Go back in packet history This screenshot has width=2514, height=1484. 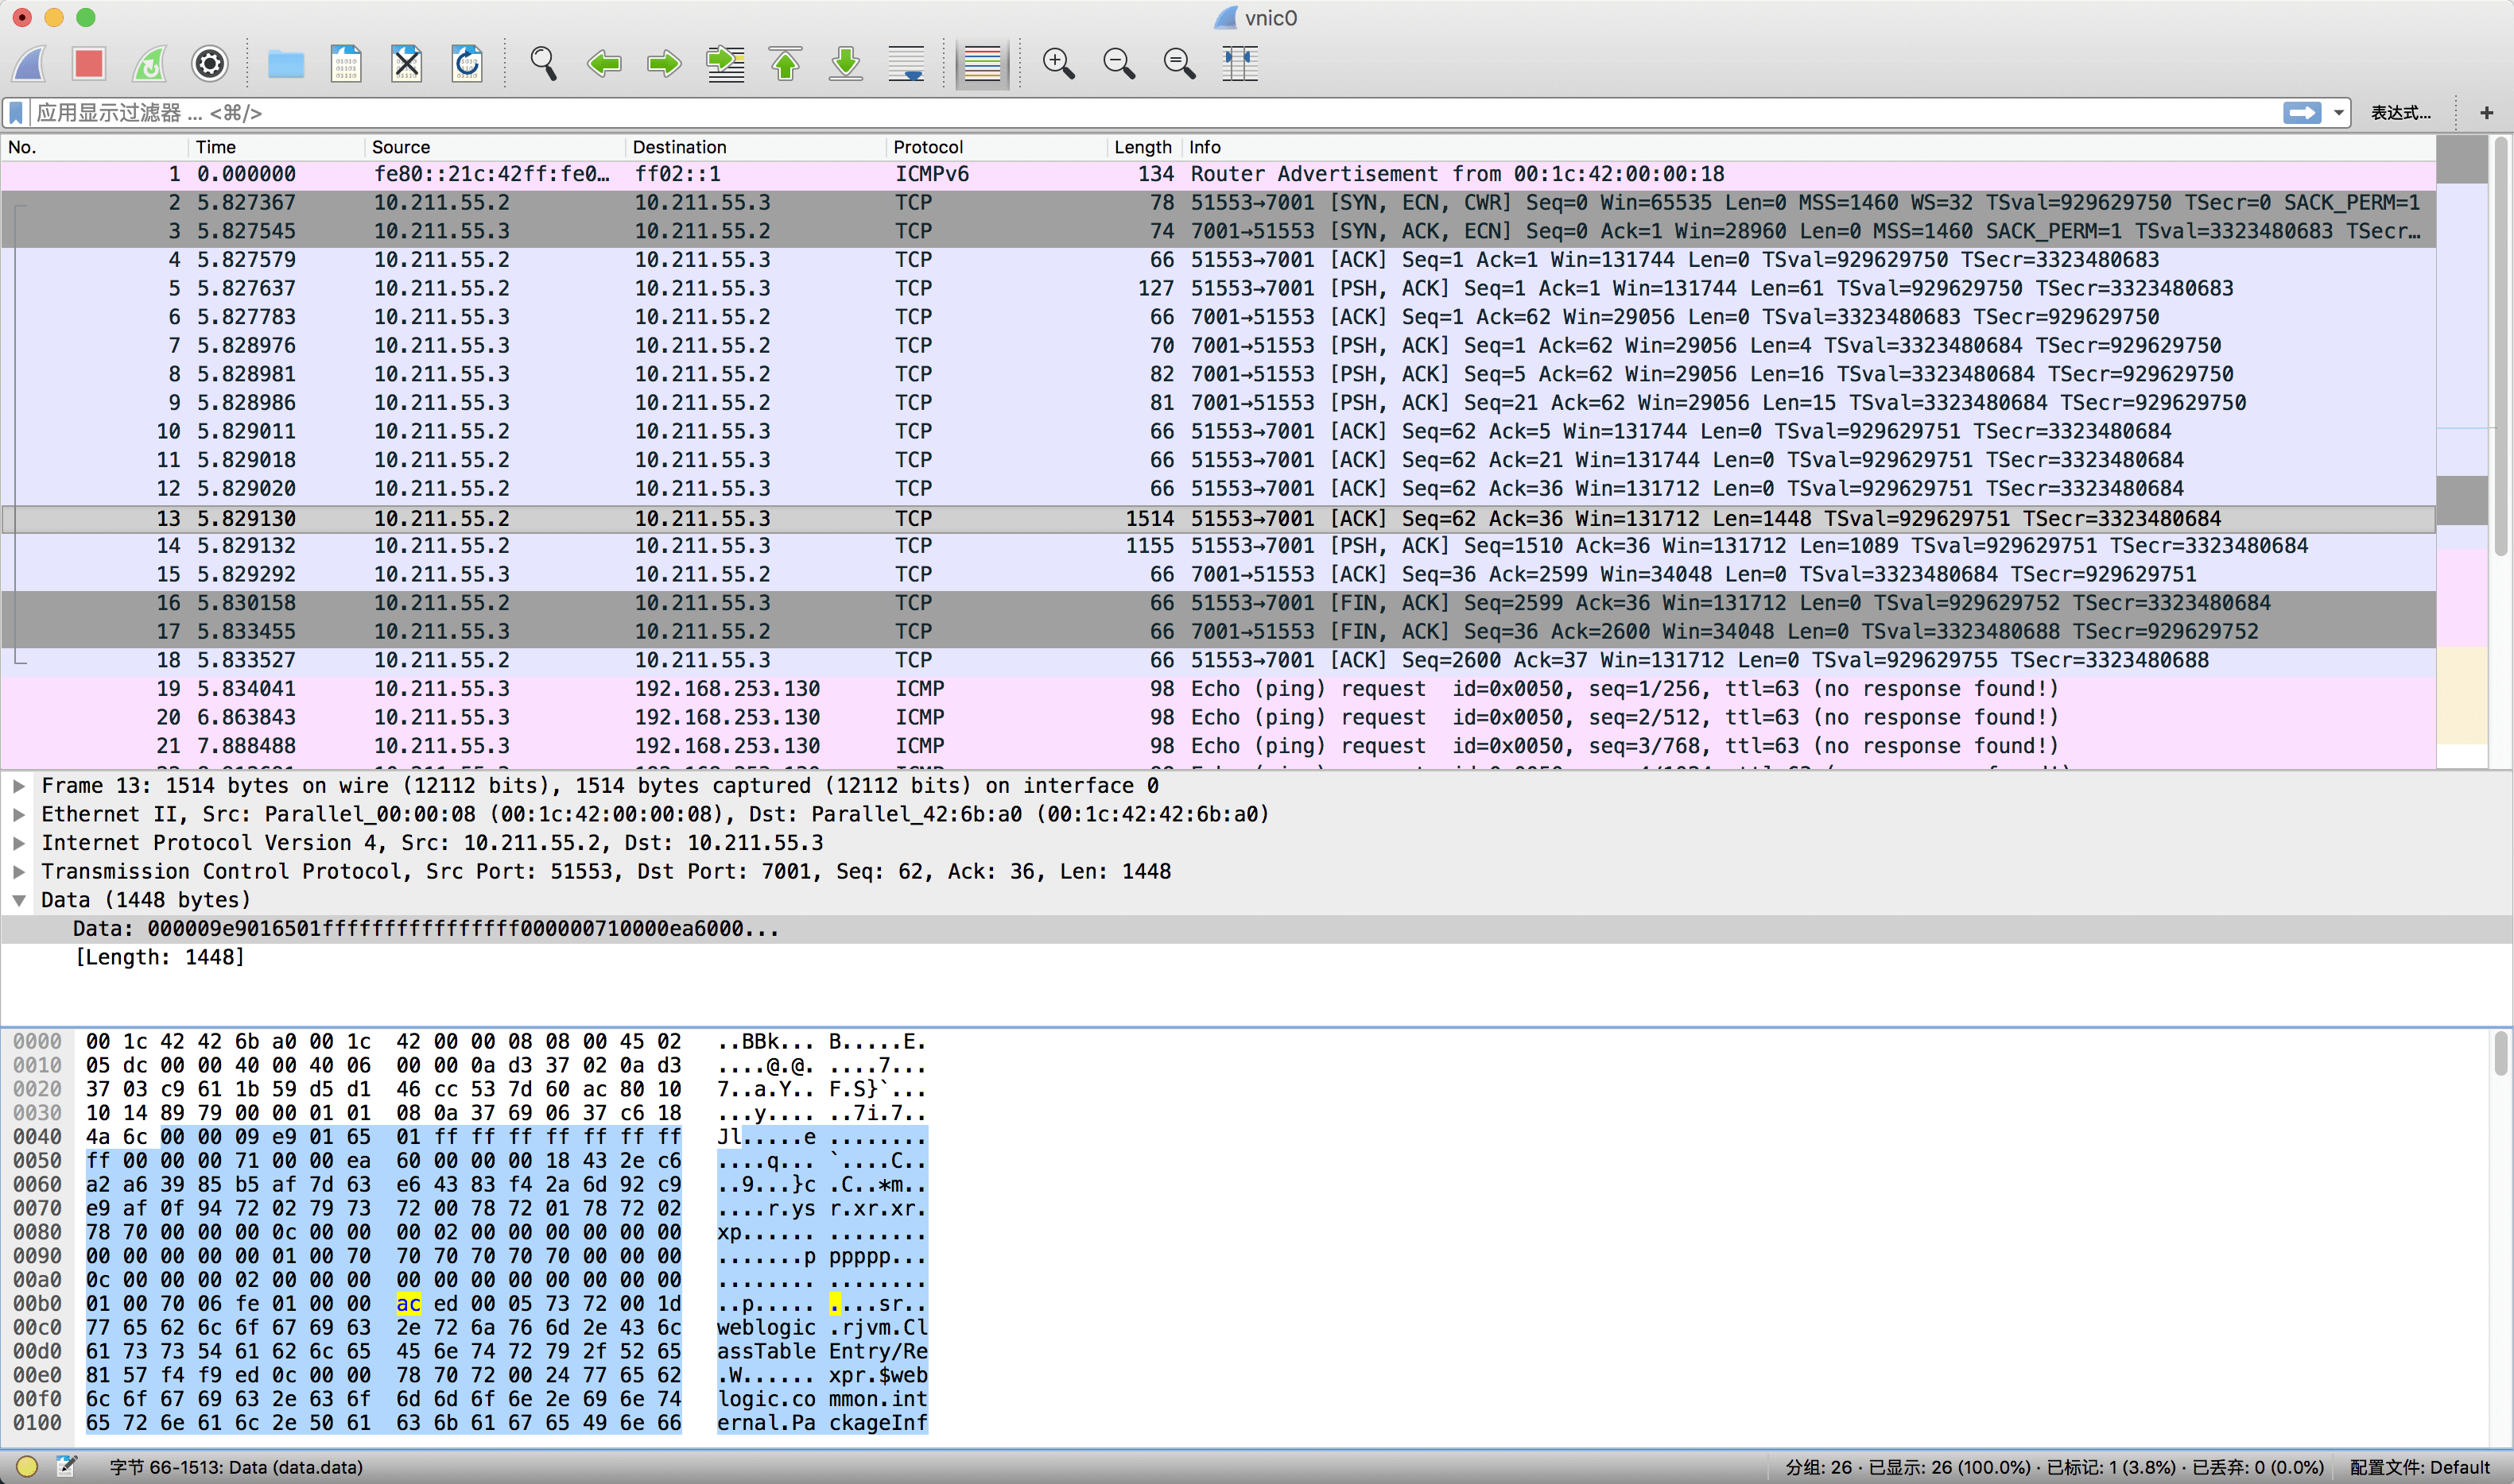click(x=603, y=64)
